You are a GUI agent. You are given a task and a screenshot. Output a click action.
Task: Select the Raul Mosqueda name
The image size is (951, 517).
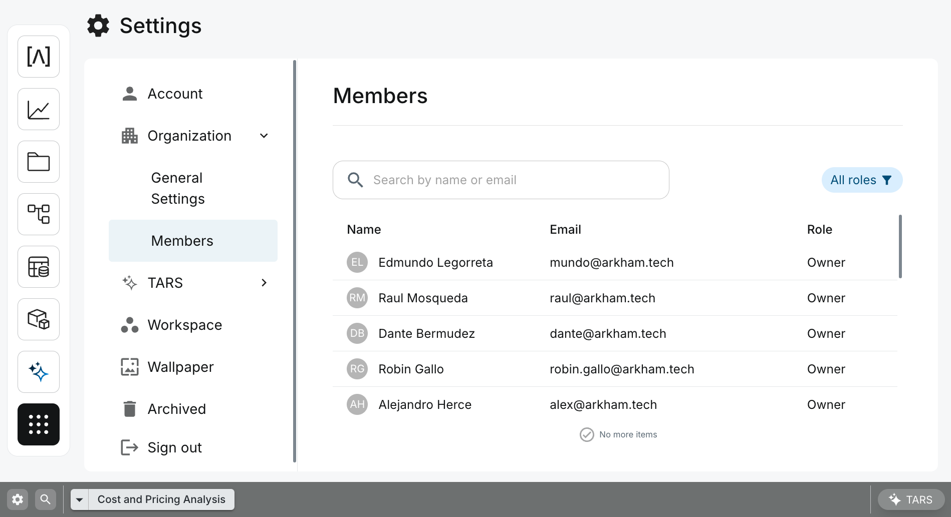(423, 298)
